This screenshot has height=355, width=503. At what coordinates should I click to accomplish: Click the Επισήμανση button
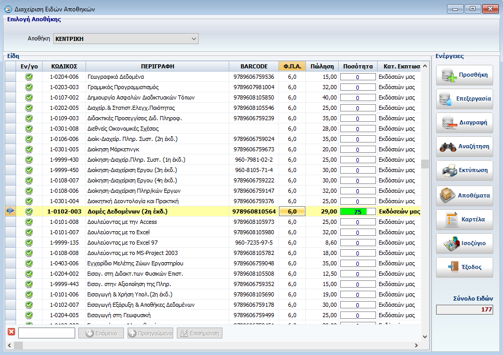200,333
